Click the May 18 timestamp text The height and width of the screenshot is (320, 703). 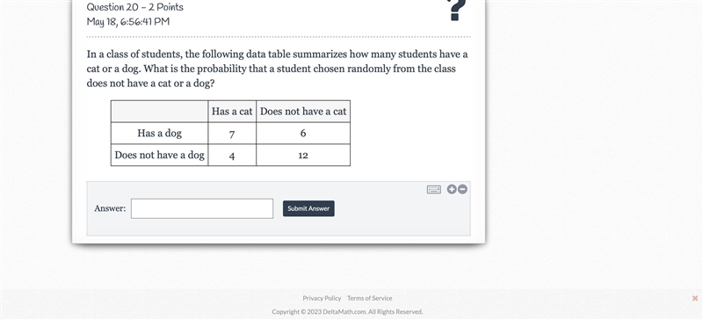[x=128, y=22]
